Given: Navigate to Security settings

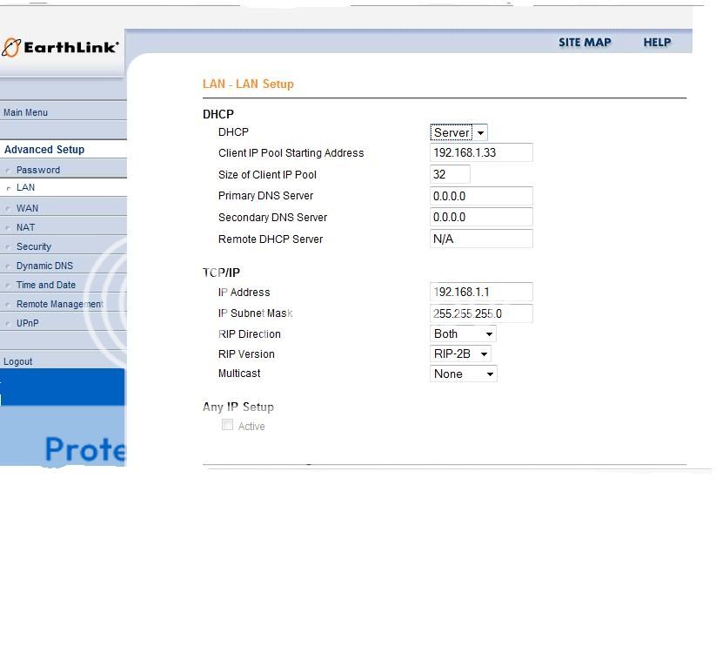Looking at the screenshot, I should point(34,246).
